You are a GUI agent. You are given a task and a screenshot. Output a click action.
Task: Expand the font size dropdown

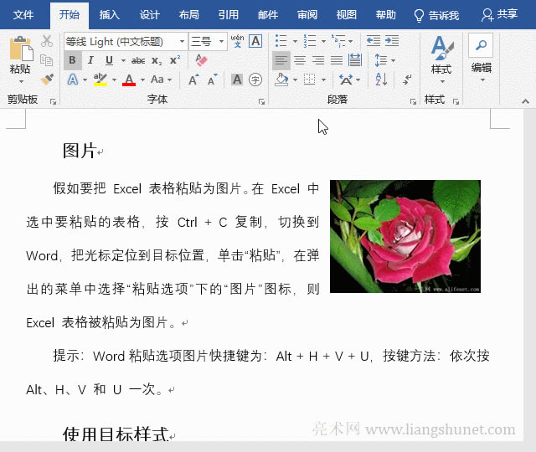(x=221, y=42)
